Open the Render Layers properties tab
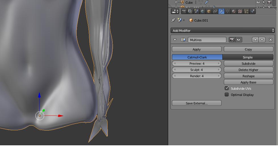Screen dimensions: 278x149 190,12
